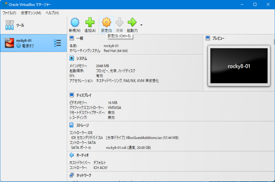Click the rocky8-01 name value in 一般

(x=111, y=46)
